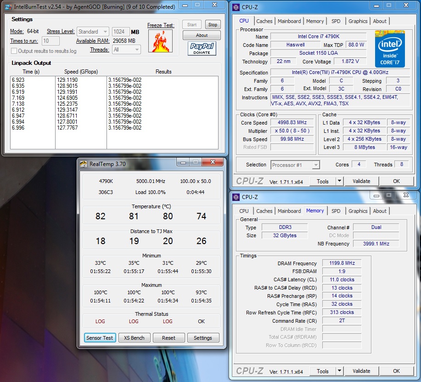Click the IntelBurnTest flame Freeze Test icon
Image resolution: width=421 pixels, height=382 pixels.
pos(160,41)
